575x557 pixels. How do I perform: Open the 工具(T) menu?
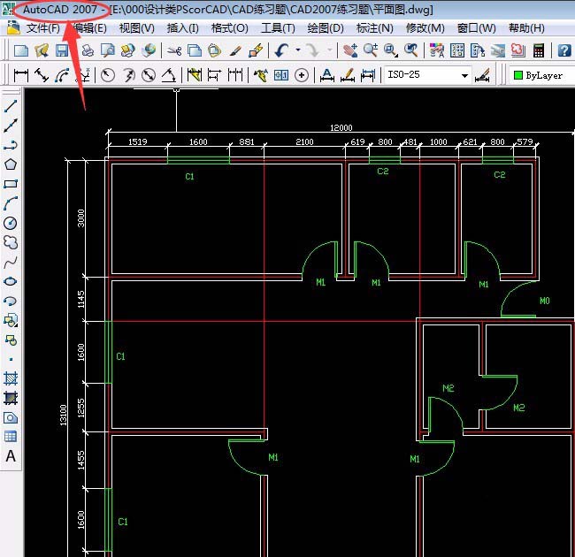pos(278,28)
